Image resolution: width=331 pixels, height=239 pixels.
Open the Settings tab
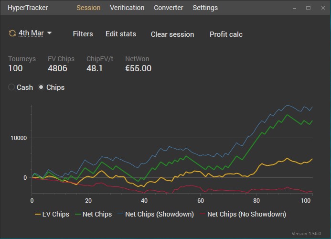[x=205, y=8]
